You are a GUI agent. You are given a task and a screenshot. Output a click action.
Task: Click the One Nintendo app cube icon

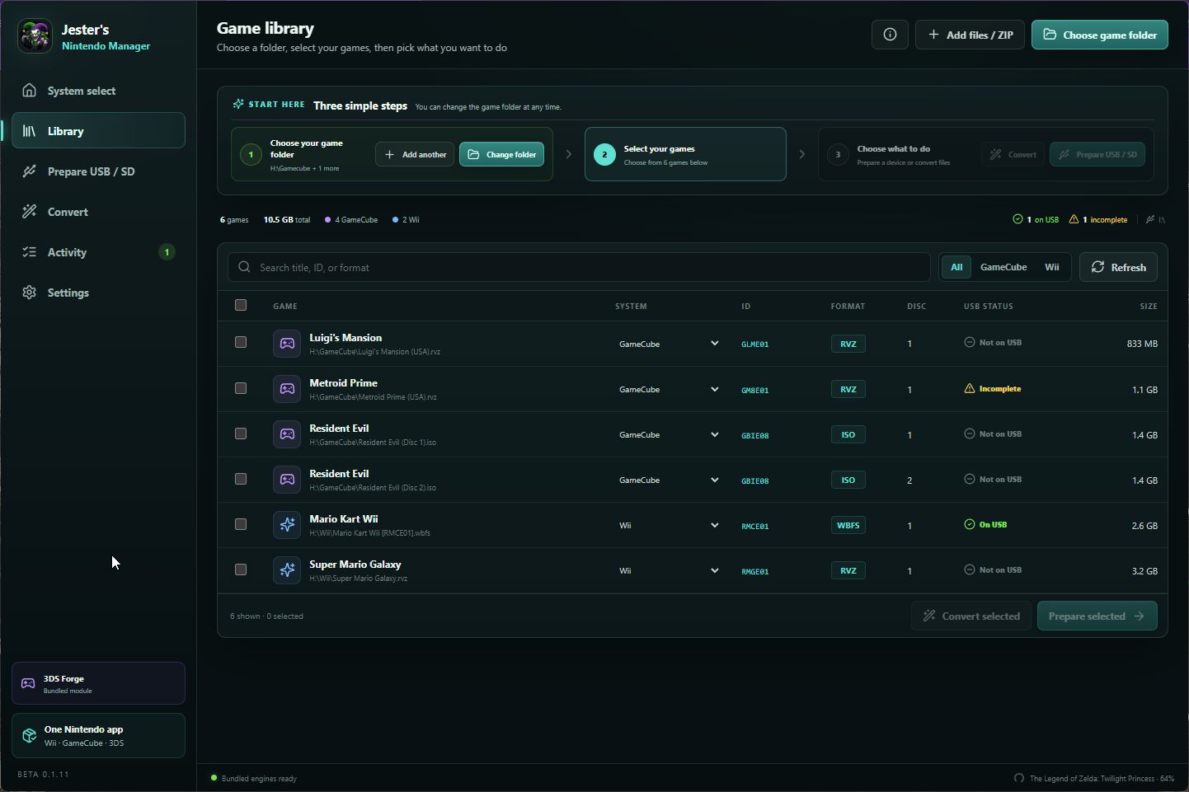29,736
